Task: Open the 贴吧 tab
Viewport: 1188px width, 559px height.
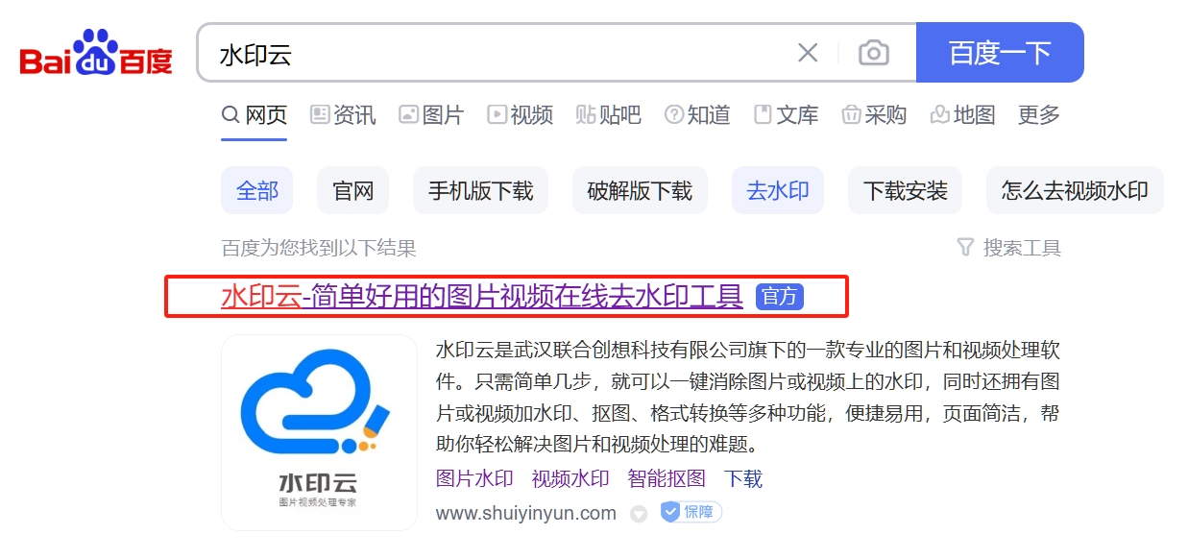Action: coord(608,115)
